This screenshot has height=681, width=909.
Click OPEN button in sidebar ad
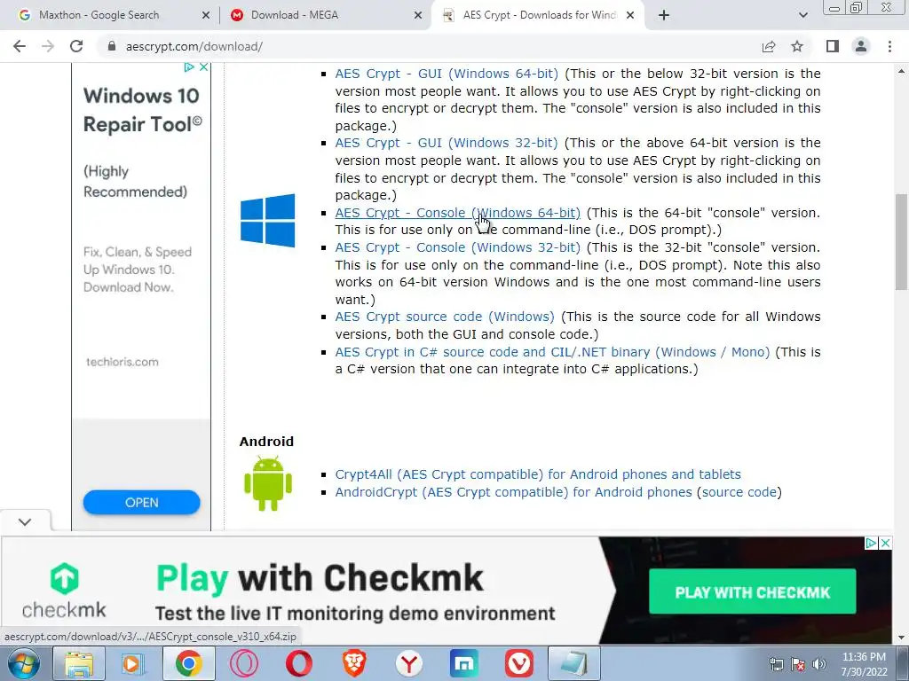point(141,502)
